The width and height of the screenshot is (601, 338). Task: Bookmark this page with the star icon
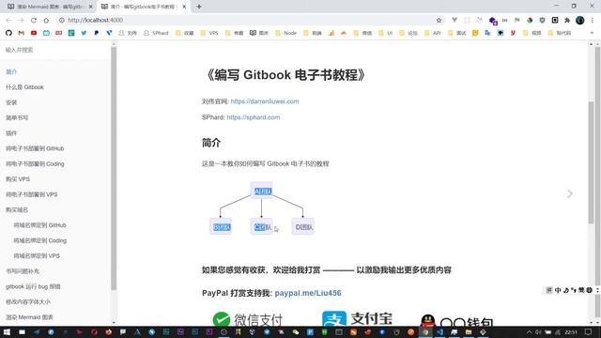pos(439,20)
